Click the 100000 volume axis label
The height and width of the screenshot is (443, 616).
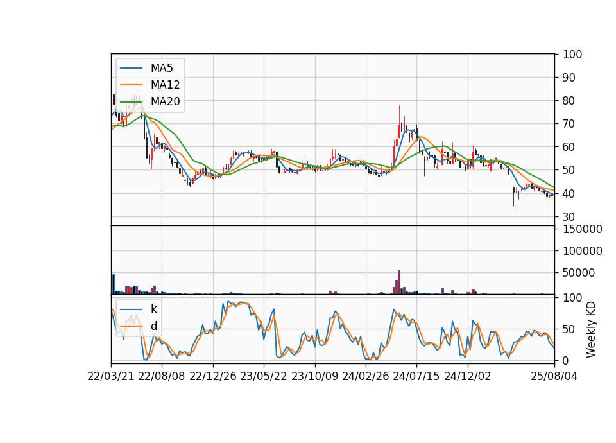pyautogui.click(x=582, y=251)
